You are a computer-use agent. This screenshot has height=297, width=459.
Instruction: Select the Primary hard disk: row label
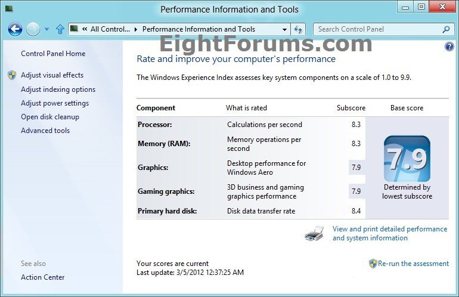pos(167,211)
